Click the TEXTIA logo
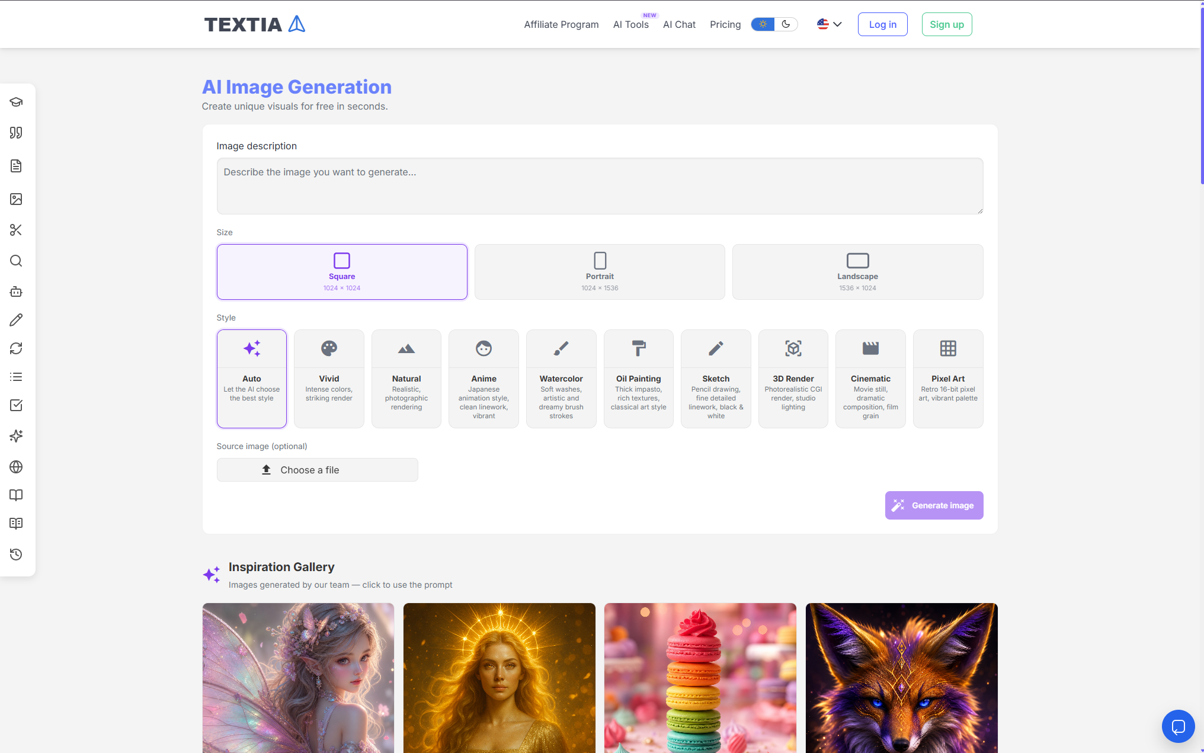 tap(255, 24)
